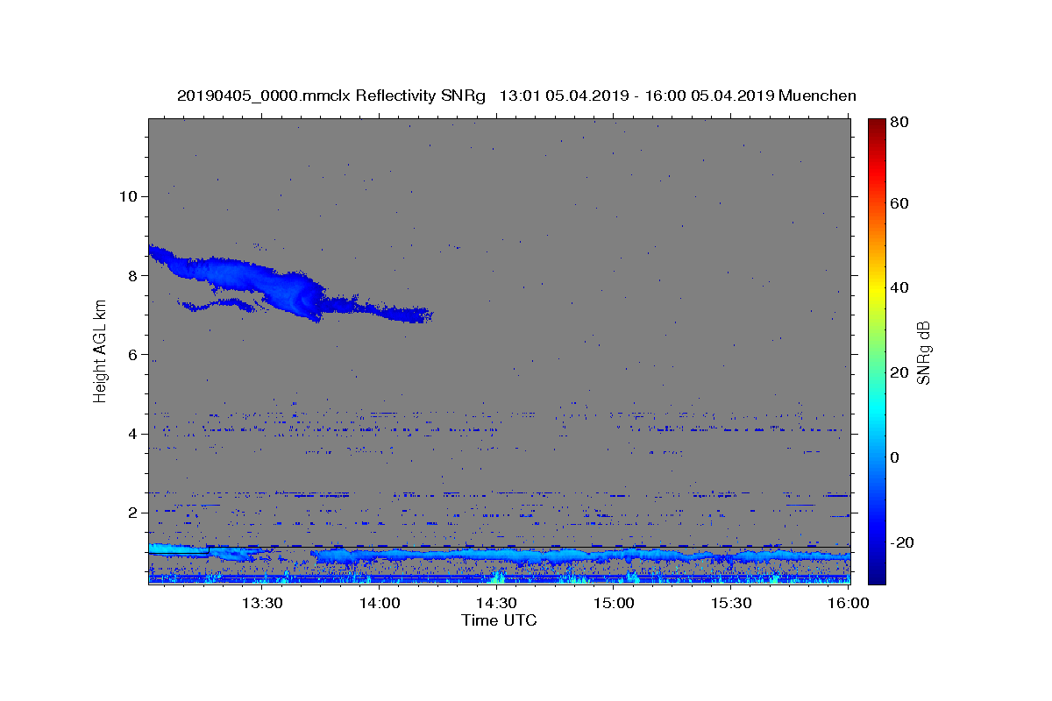Click the 14:00 time tick label
Screen dimensions: 1052x701
[379, 604]
